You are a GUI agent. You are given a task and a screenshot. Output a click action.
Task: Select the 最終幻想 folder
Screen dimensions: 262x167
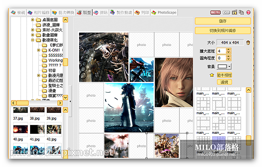55,80
